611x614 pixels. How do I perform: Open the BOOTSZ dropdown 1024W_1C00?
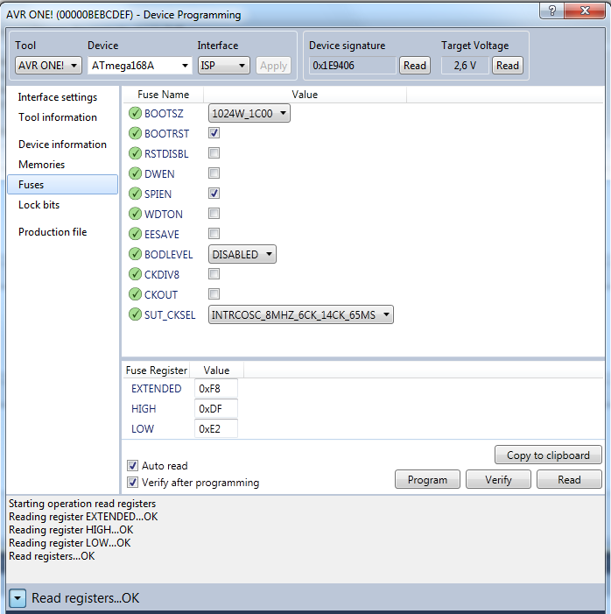tap(249, 113)
